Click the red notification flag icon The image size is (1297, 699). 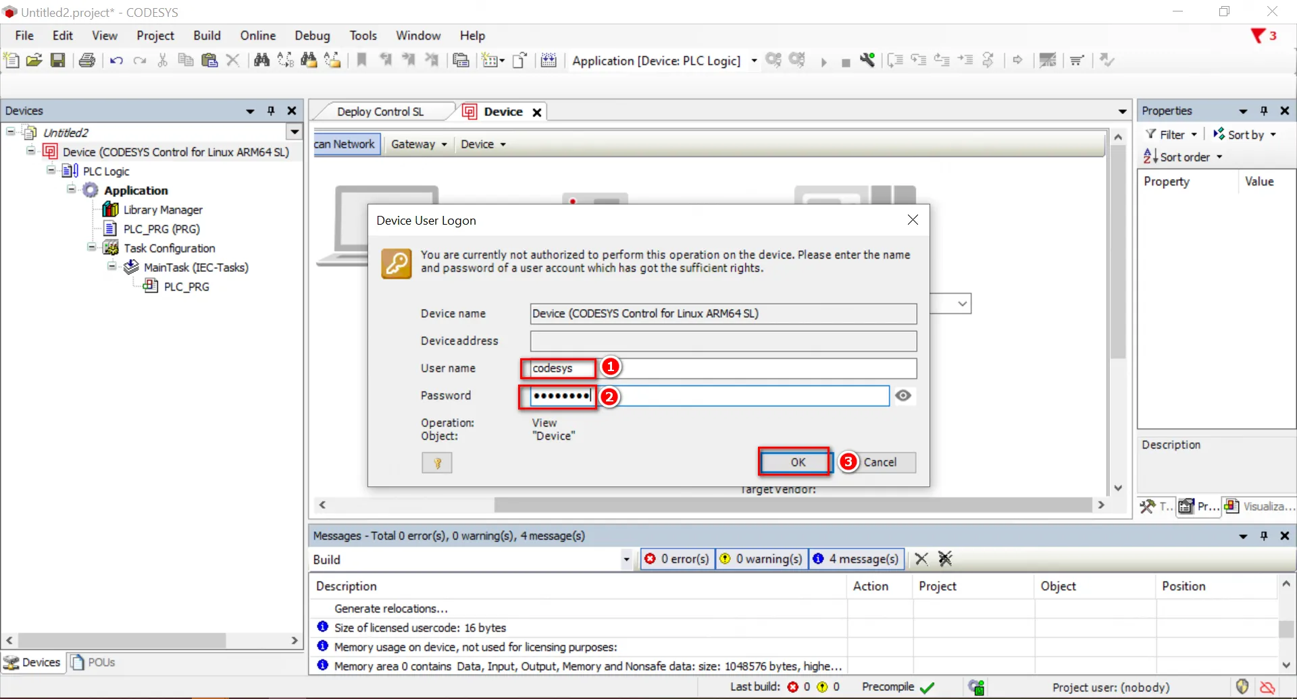[1258, 36]
